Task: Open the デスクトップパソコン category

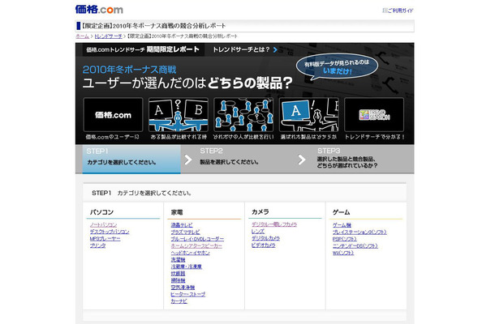Action: (110, 232)
